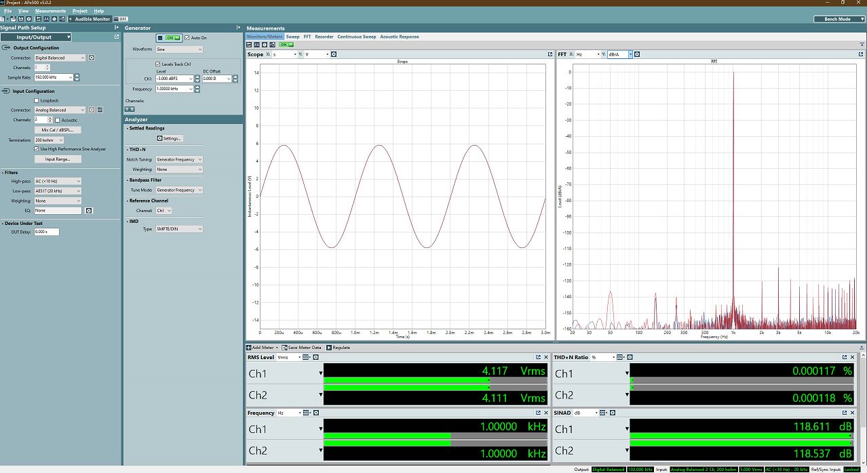Expand the Low-pass filter dropdown

(x=56, y=191)
